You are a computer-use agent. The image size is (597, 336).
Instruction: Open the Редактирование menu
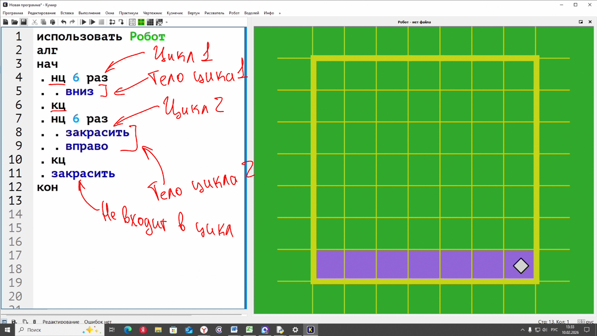click(42, 13)
